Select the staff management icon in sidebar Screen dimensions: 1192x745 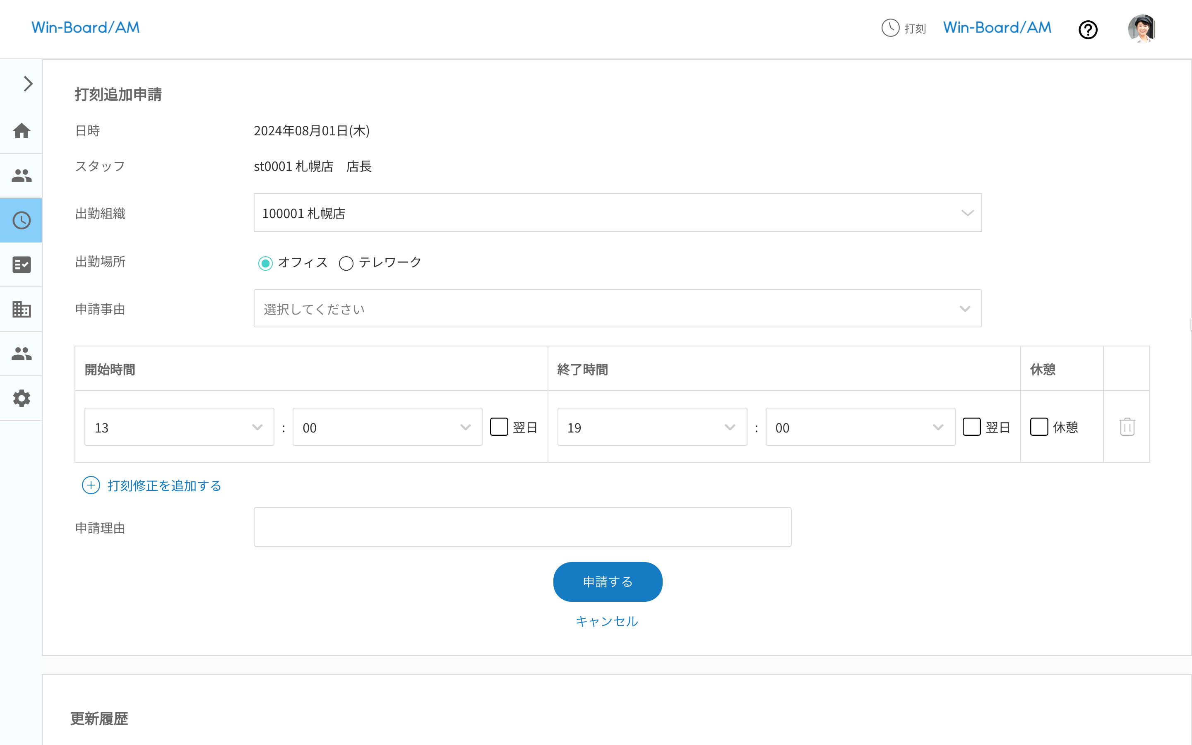coord(21,175)
